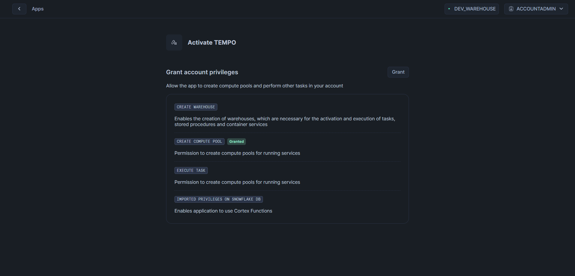Open the DEV_WAREHOUSE selector
Image resolution: width=575 pixels, height=276 pixels.
pos(472,9)
